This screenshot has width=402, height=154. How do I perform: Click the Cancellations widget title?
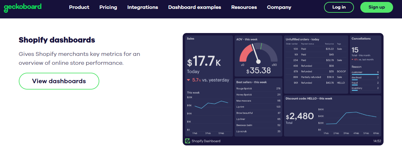tap(361, 38)
